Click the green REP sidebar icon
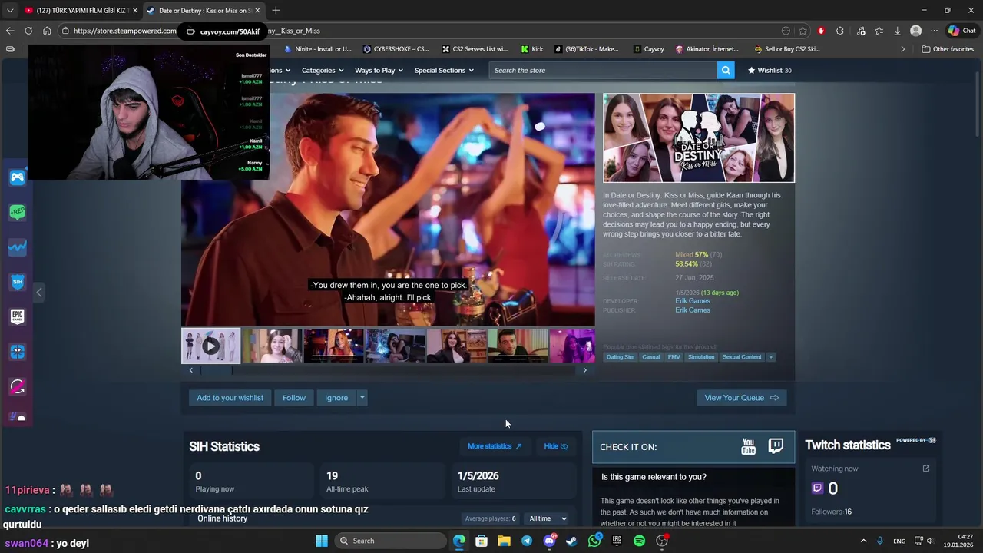983x553 pixels. tap(17, 212)
